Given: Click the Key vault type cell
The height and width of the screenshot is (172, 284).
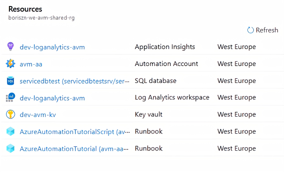Looking at the screenshot, I should coord(149,114).
